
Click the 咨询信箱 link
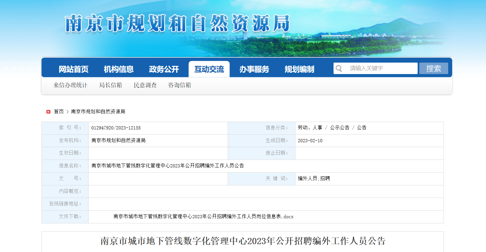[179, 85]
